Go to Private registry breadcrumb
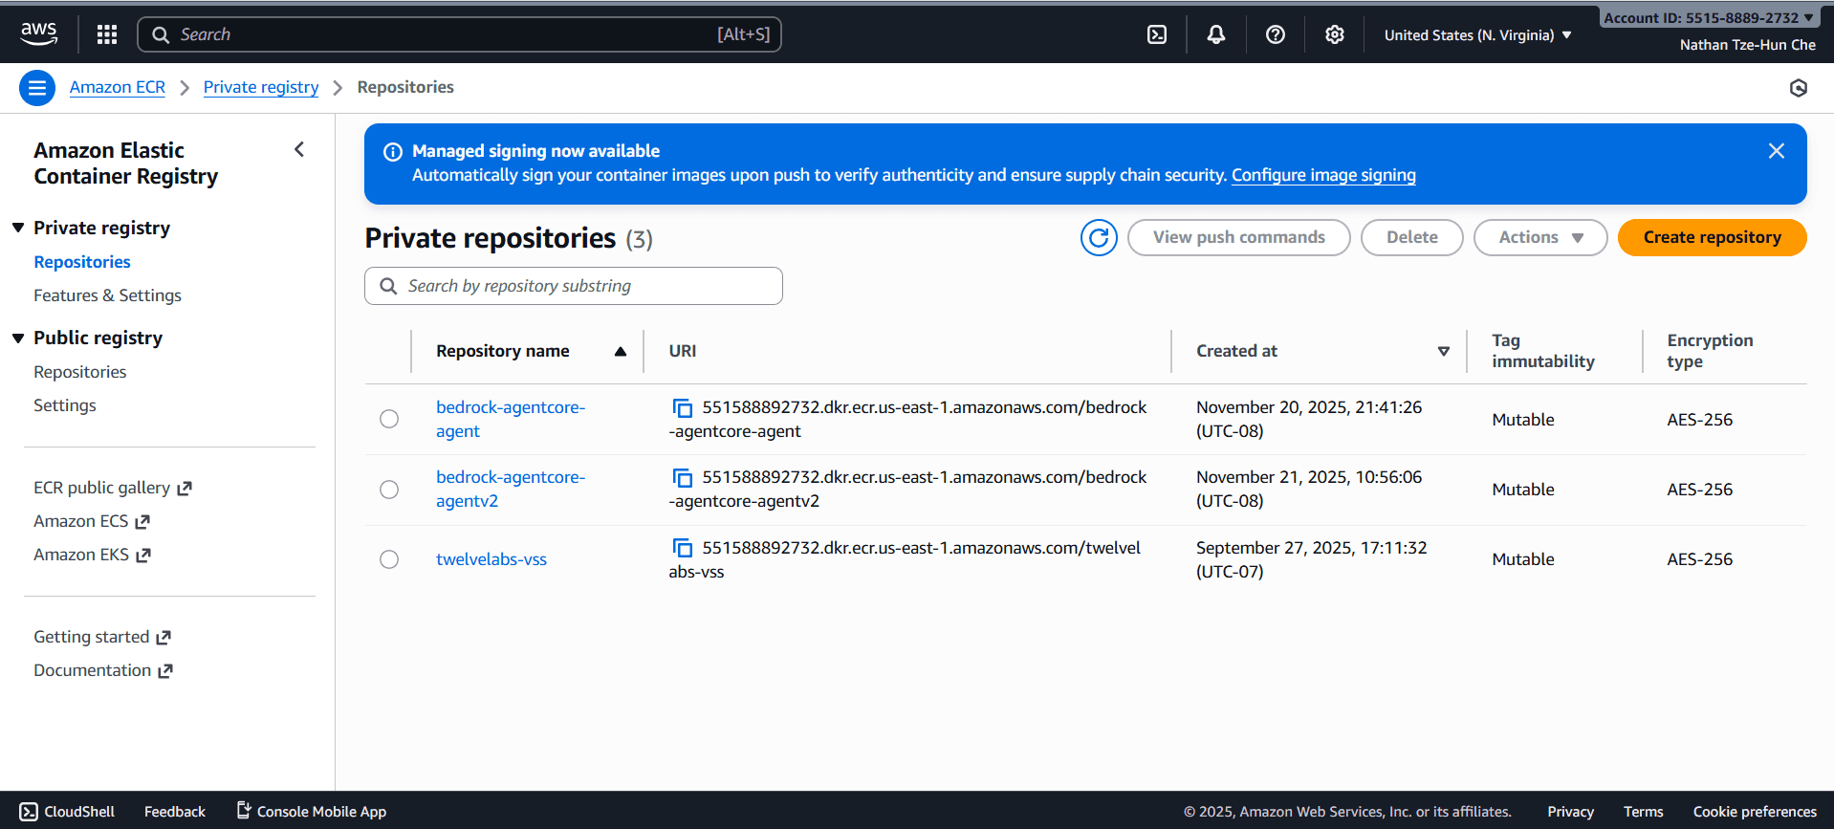This screenshot has width=1834, height=829. coord(261,87)
